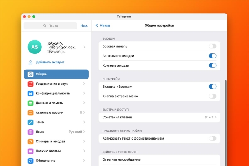The width and height of the screenshot is (249, 166).
Task: Turn off the Вкладка «Звонки» toggle
Action: tap(212, 87)
